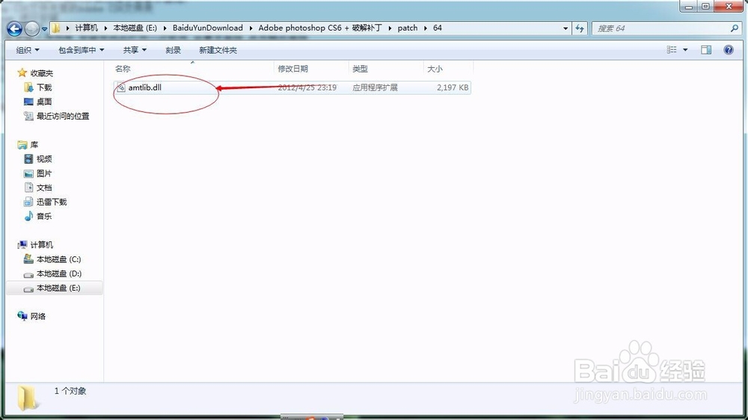The width and height of the screenshot is (748, 420).
Task: Open the 共享 menu
Action: (x=135, y=50)
